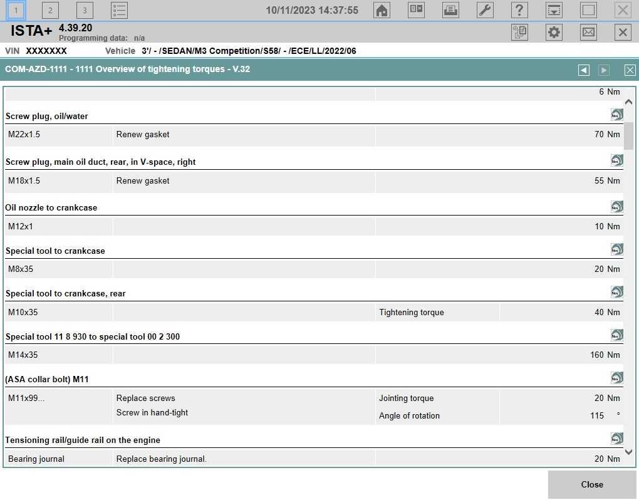Screen dimensions: 639x500
Task: Select tab 3 in the header
Action: tap(85, 10)
